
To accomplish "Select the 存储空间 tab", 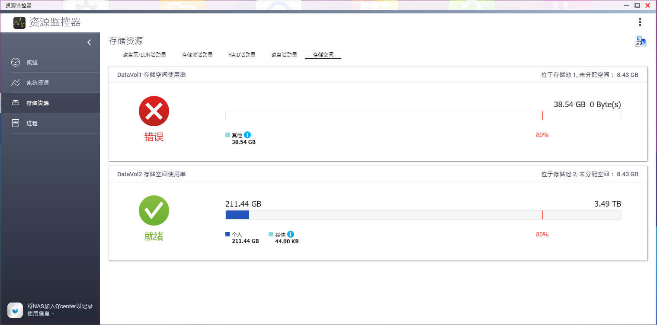I will [x=323, y=55].
